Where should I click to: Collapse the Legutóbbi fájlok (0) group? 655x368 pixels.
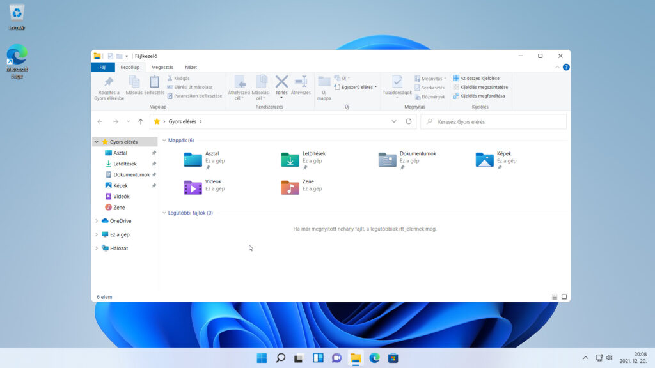(x=164, y=213)
